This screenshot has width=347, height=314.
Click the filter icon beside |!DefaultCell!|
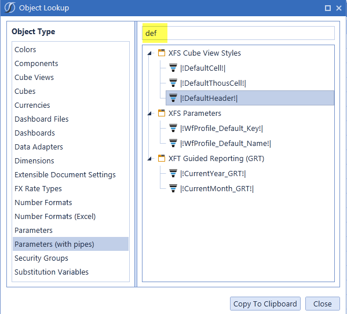click(x=173, y=68)
